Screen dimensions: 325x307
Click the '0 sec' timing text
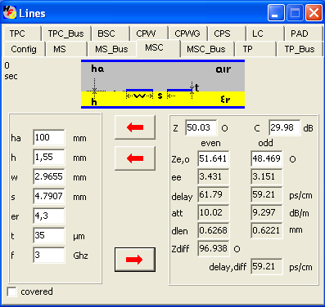point(11,71)
